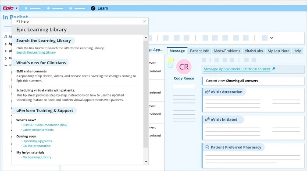Open the Search the Learning Library link

36,52
